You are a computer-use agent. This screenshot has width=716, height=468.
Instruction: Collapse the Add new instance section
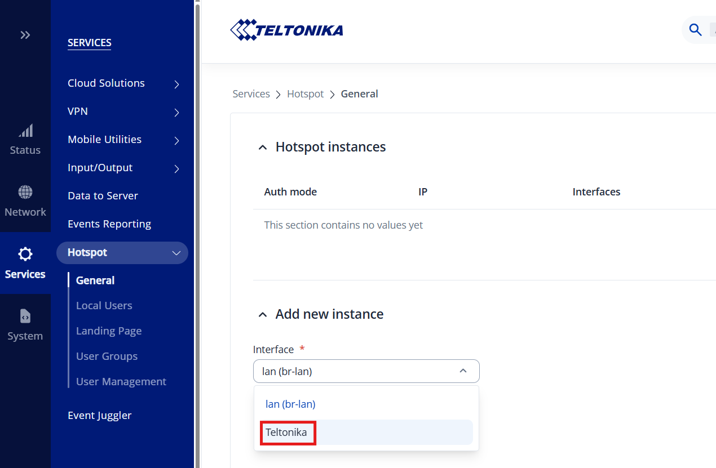262,315
